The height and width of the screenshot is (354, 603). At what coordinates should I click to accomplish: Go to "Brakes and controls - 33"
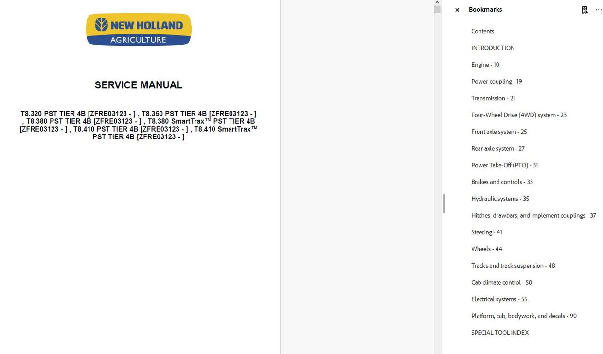(x=502, y=182)
